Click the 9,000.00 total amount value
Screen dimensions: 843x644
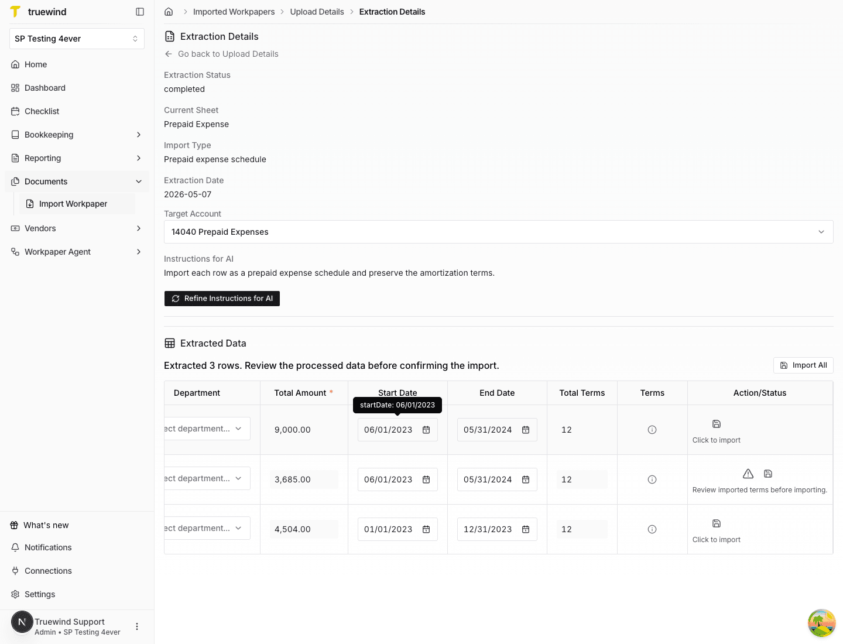292,430
